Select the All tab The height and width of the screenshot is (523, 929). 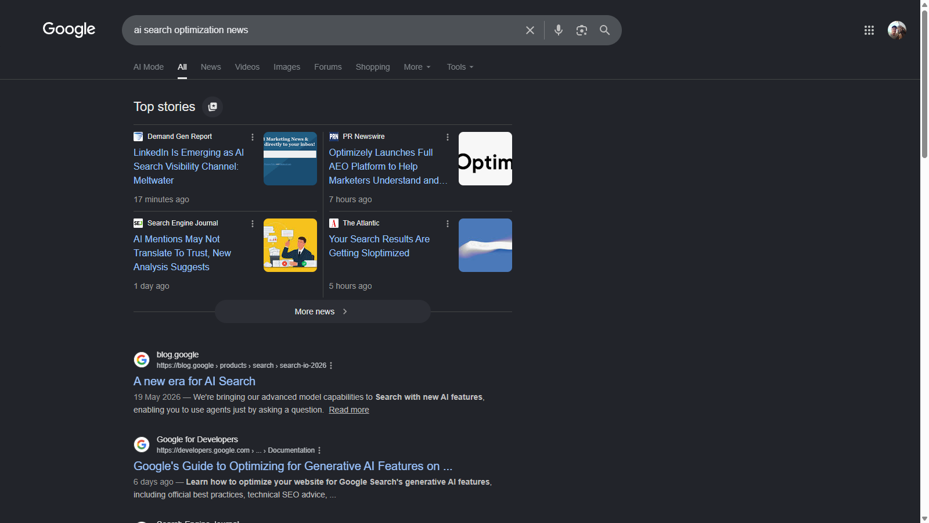[182, 67]
